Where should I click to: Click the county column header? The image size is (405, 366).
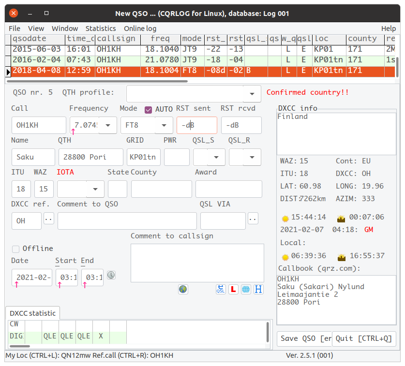[x=365, y=39]
